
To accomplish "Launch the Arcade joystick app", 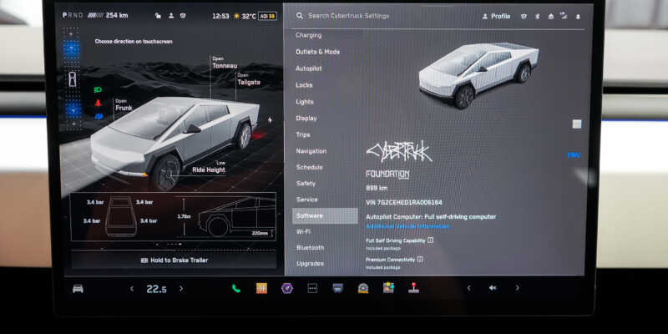I will pos(413,288).
